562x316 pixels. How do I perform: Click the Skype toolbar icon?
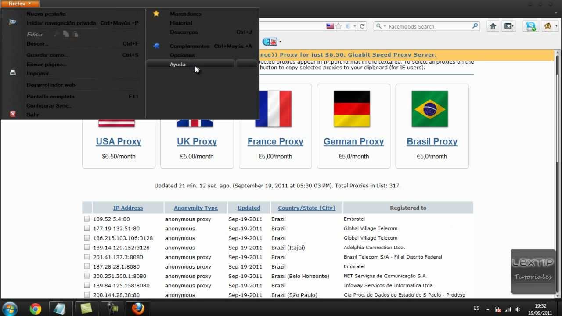pos(531,26)
